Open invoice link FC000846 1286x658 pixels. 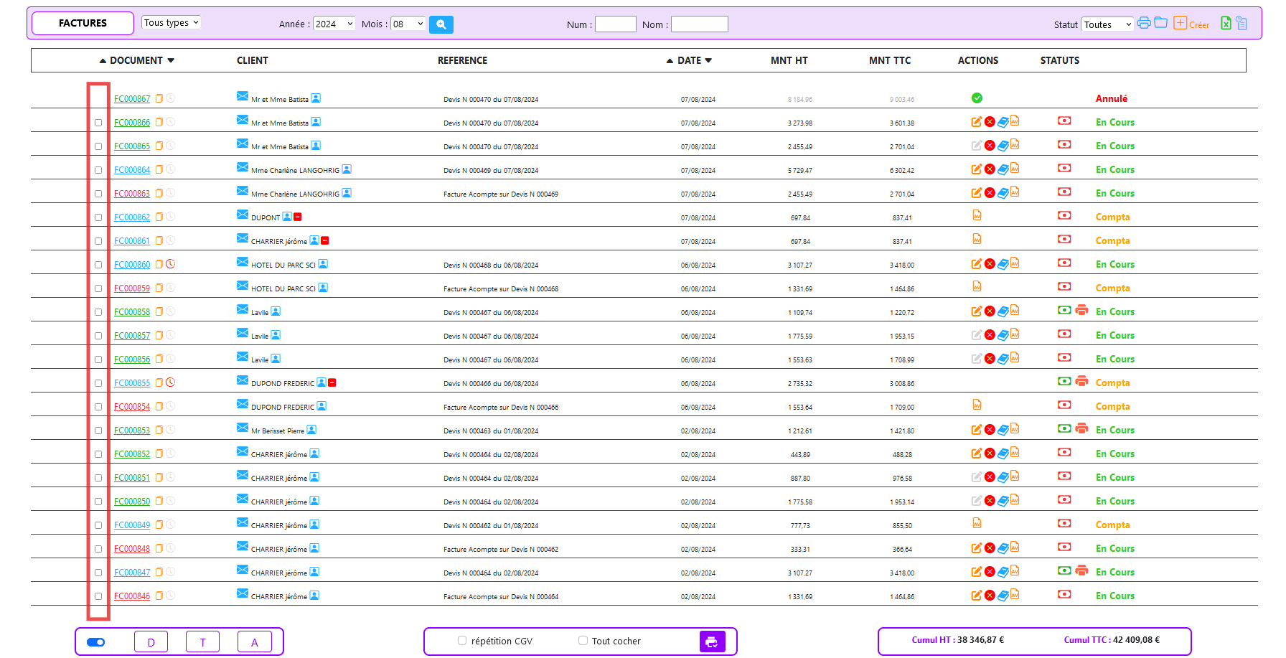click(x=132, y=596)
